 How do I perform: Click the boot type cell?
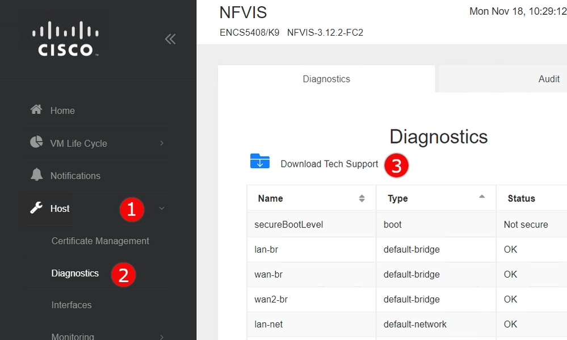pyautogui.click(x=436, y=225)
